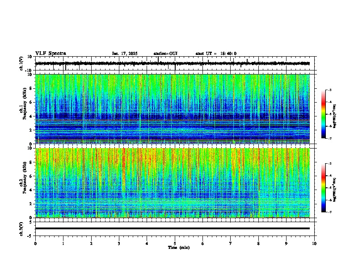This screenshot has width=354, height=273.
Task: Click the "-7" label on ch.2 color bar
Action: pyautogui.click(x=330, y=212)
